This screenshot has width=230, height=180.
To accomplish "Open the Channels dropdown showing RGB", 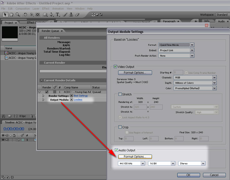I will tap(195, 78).
